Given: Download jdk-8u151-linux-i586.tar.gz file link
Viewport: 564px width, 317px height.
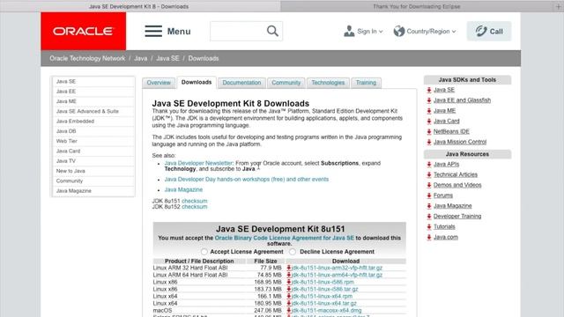Looking at the screenshot, I should click(325, 290).
